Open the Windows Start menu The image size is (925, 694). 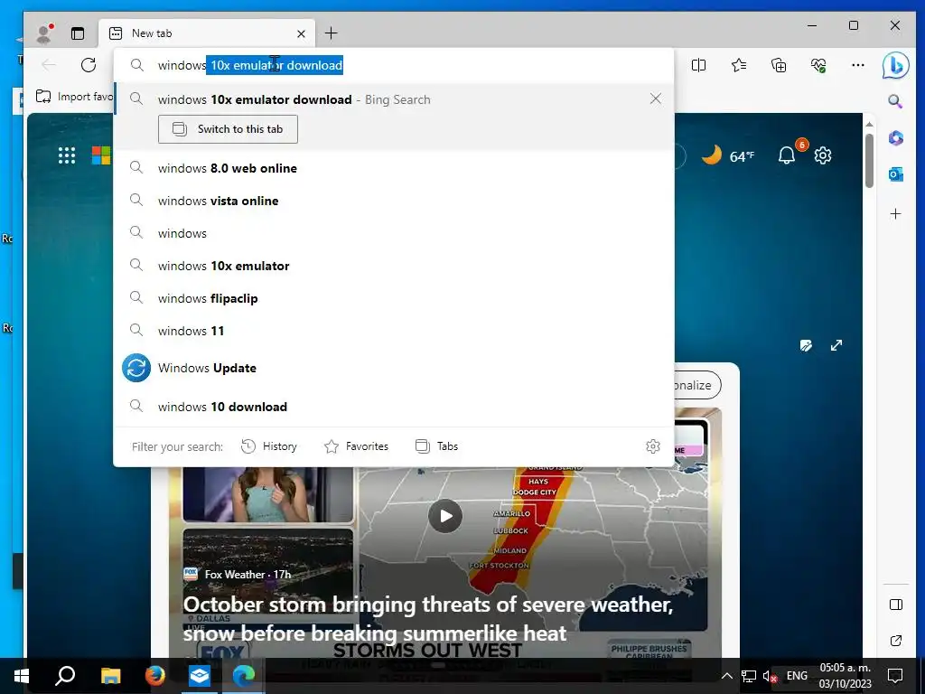pos(22,675)
